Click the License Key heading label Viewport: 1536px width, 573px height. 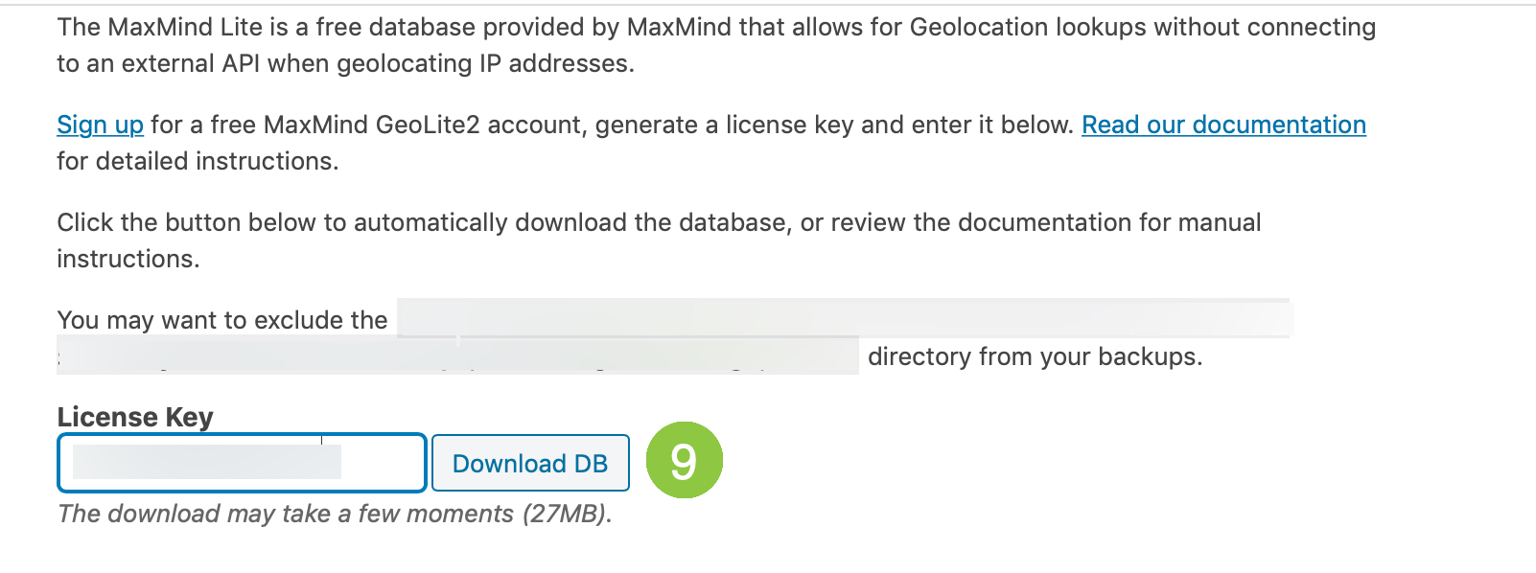point(135,417)
